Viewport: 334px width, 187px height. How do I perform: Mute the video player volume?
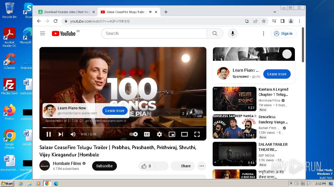73,134
